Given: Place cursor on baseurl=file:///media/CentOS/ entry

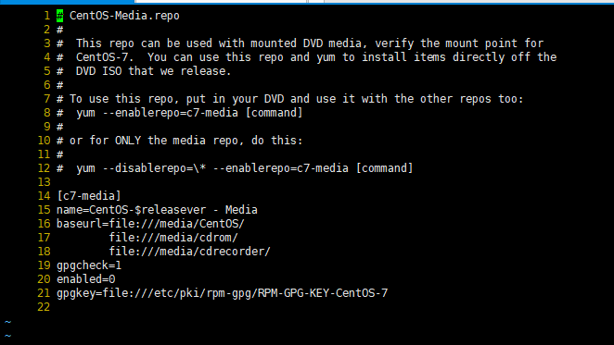Looking at the screenshot, I should coord(150,224).
